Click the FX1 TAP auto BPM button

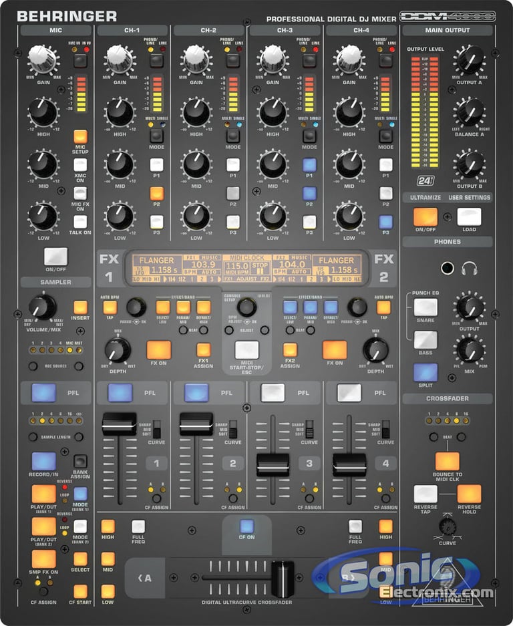110,307
